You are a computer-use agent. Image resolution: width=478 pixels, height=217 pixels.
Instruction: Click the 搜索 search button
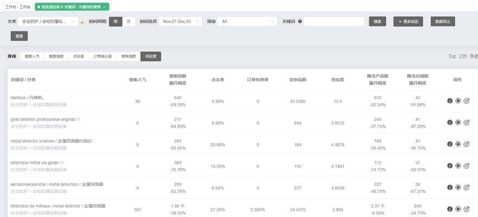click(x=378, y=21)
